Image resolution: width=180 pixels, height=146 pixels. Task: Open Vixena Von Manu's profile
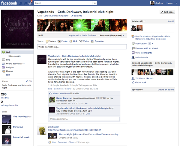tap(61, 93)
